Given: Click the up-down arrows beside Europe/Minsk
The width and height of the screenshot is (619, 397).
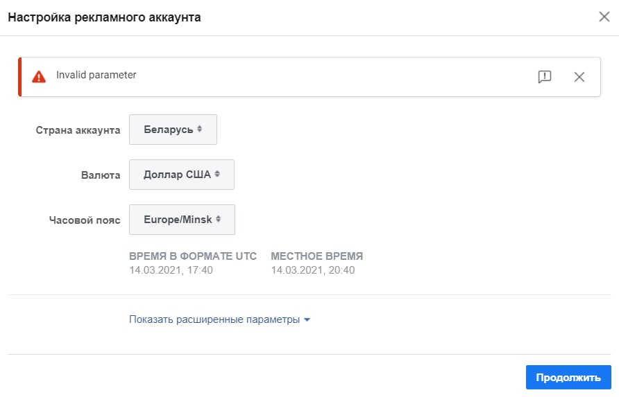Looking at the screenshot, I should 218,219.
